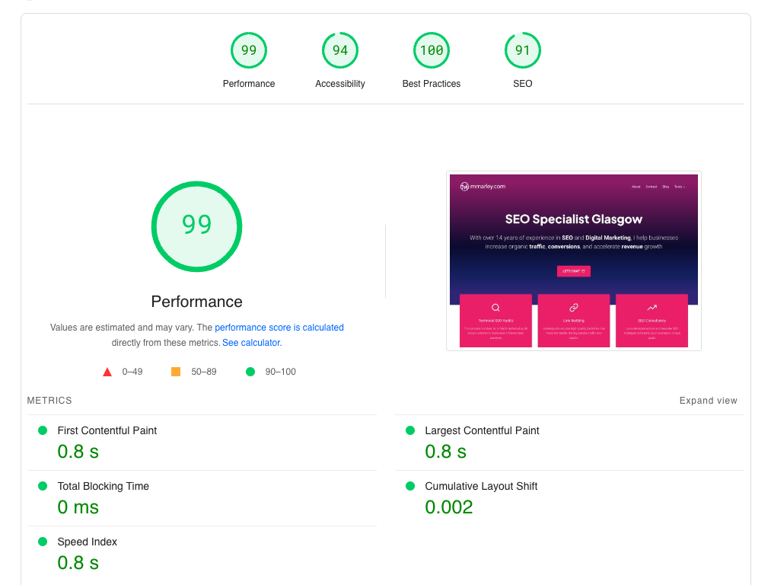Screen dimensions: 771x585
Task: Select the Cumulative Layout Shift metric
Action: [x=481, y=486]
